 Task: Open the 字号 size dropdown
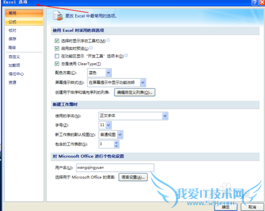click(105, 125)
